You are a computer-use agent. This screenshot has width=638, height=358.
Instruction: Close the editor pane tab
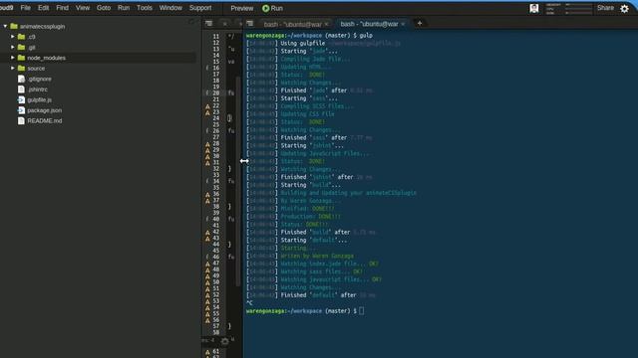click(x=224, y=24)
